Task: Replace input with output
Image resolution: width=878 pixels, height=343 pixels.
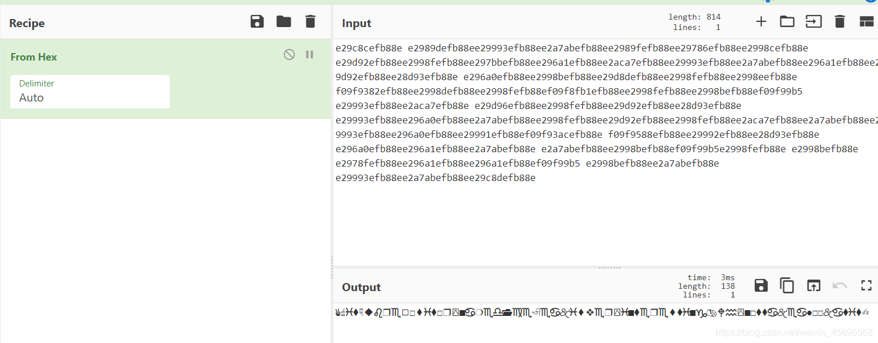Action: (813, 285)
